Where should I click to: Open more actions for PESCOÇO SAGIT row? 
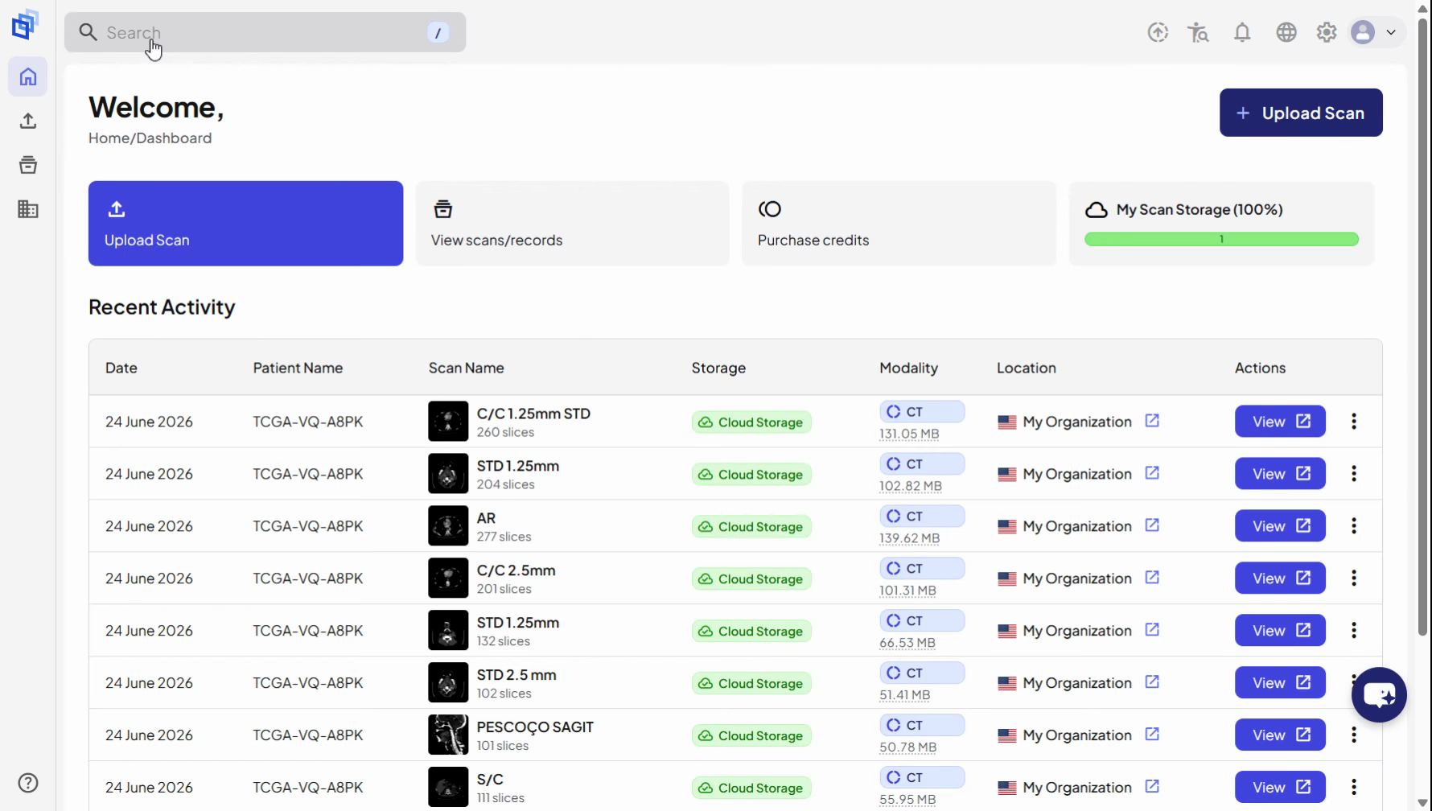tap(1354, 735)
